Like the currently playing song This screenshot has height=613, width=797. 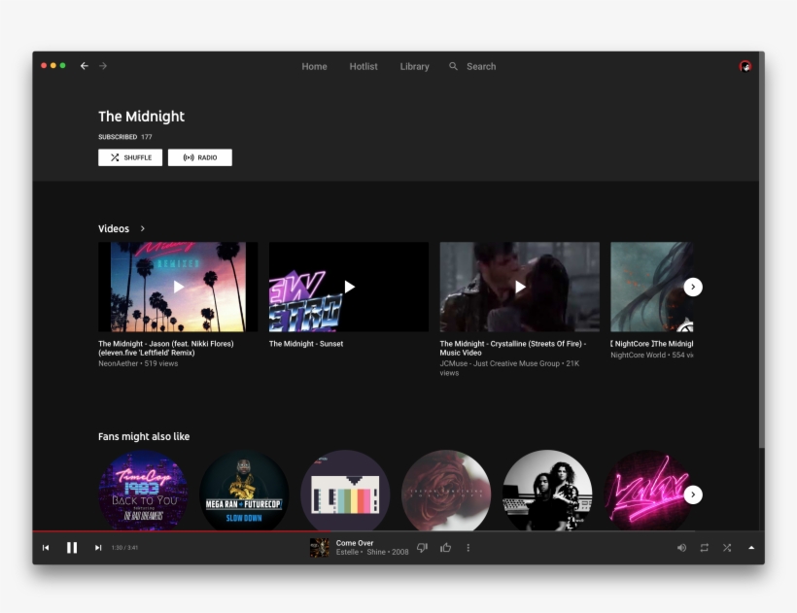click(x=445, y=548)
